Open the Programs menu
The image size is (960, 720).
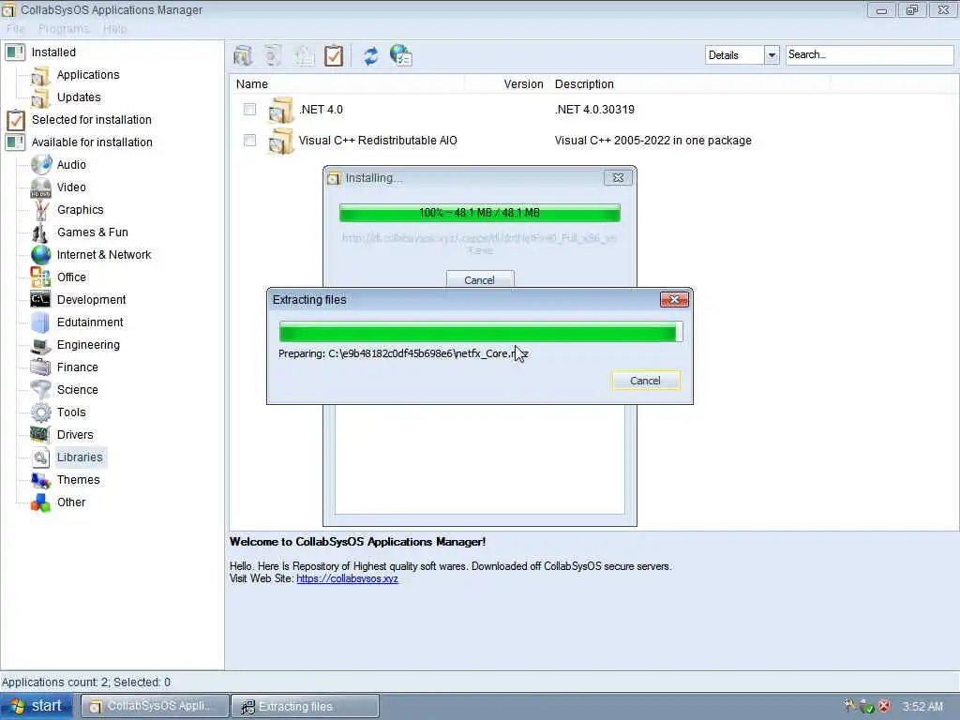(x=64, y=29)
